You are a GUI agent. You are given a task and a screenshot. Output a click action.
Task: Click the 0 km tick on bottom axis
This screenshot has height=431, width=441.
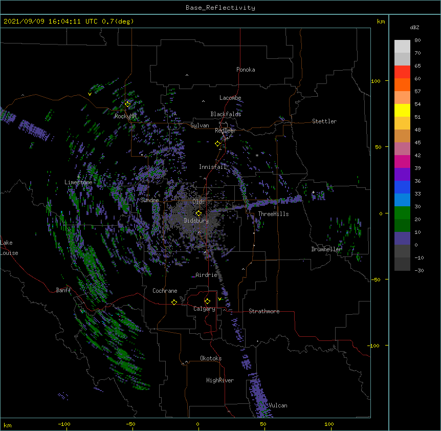tap(197, 424)
